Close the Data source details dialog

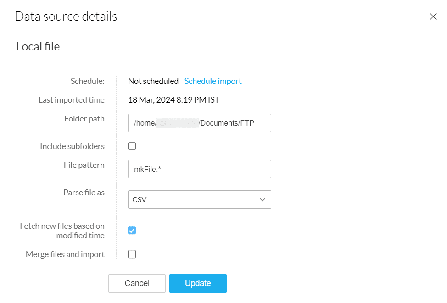coord(433,17)
